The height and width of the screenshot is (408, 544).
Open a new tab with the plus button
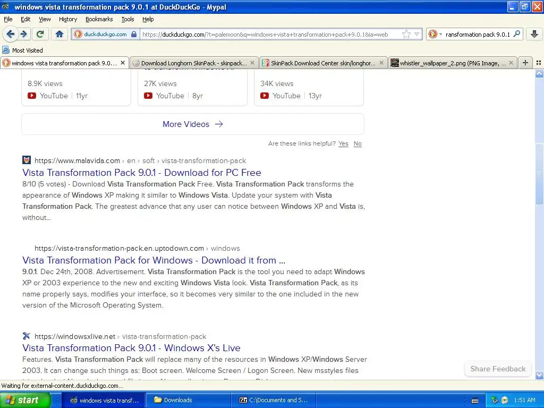(x=525, y=63)
